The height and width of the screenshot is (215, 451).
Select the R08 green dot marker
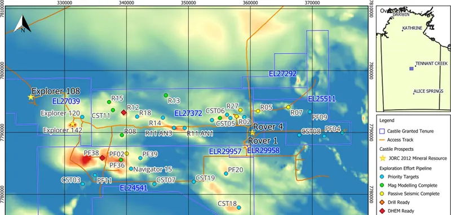[x=122, y=135]
